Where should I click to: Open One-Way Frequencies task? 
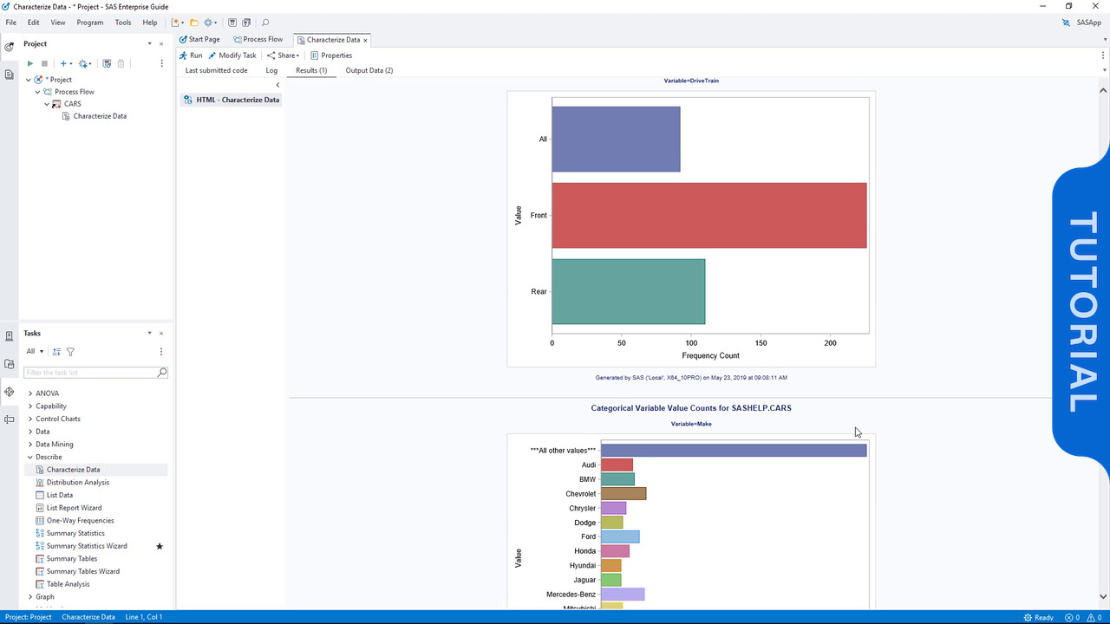[x=80, y=521]
